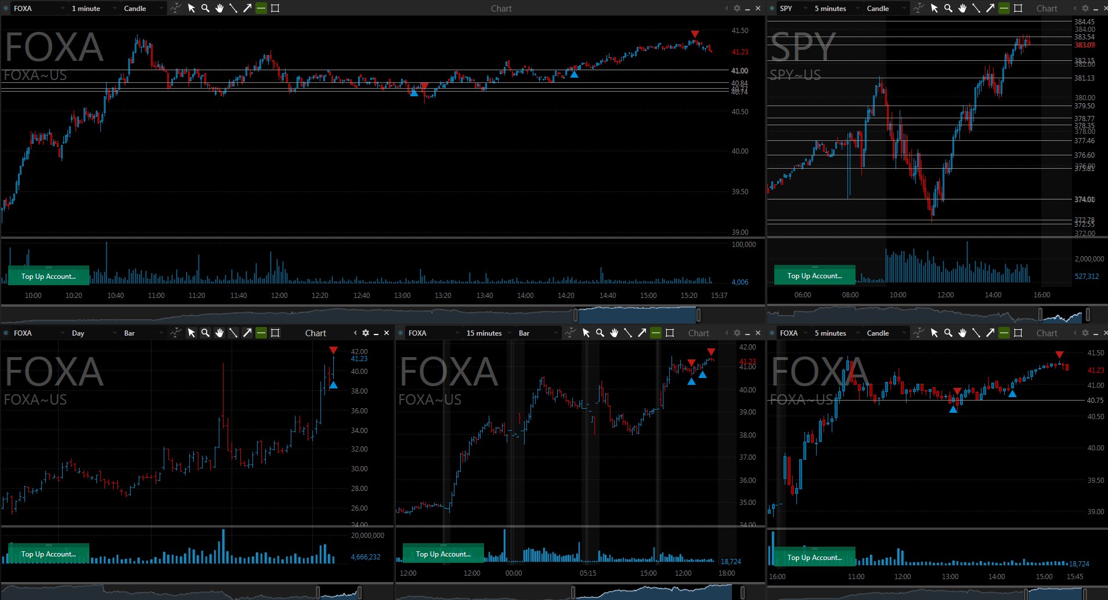
Task: Click Top Up Account in FOXA 1 minute chart
Action: click(49, 276)
